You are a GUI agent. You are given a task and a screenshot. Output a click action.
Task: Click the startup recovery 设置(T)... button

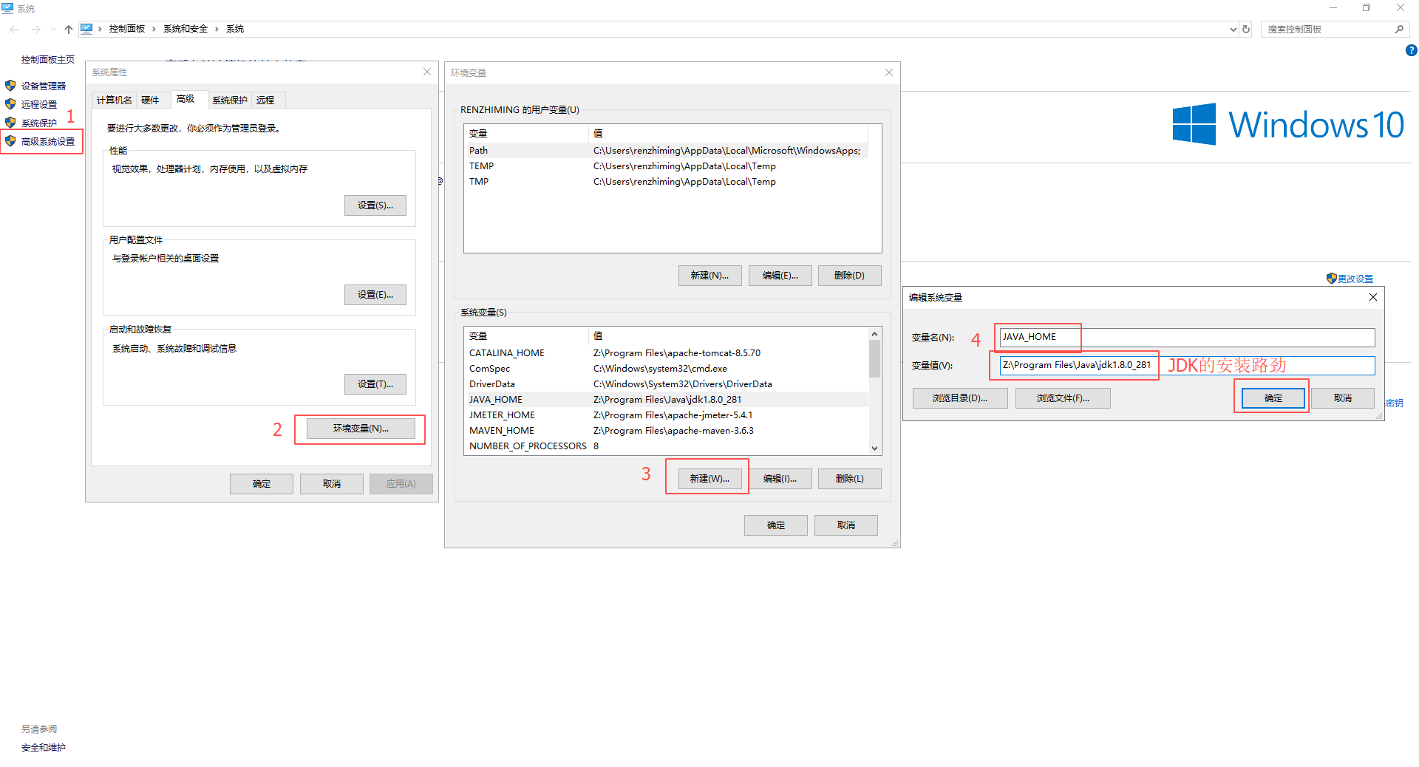(375, 384)
